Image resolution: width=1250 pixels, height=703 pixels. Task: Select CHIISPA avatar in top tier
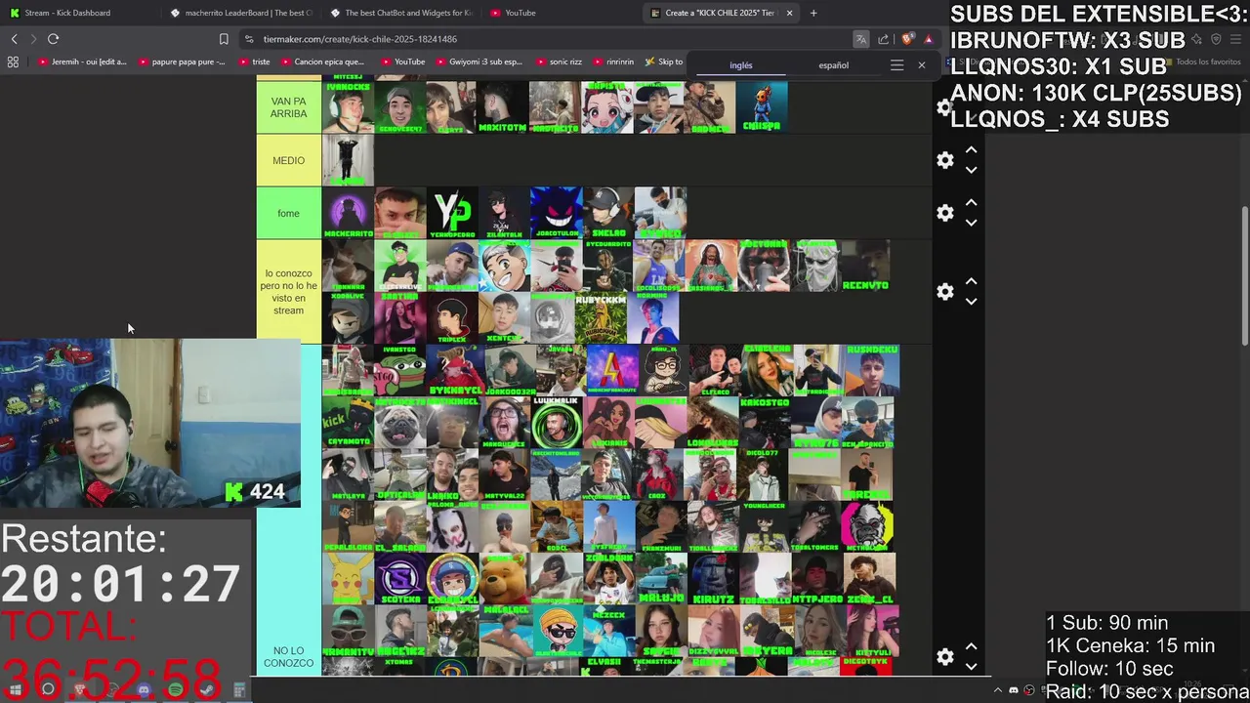pos(762,107)
